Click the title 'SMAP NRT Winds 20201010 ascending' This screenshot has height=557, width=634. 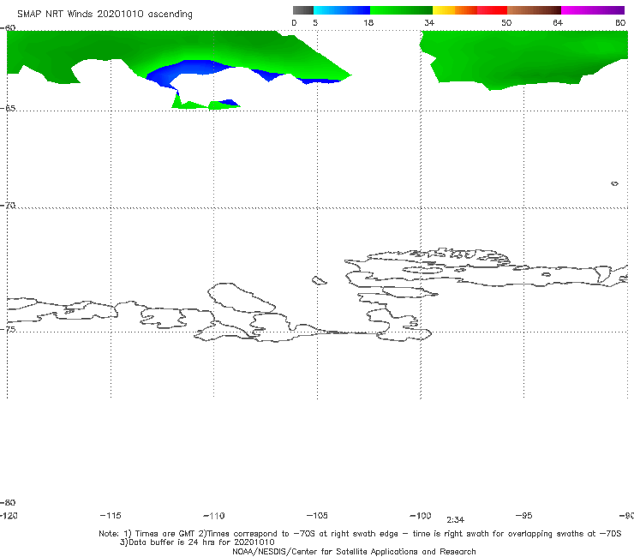point(105,14)
